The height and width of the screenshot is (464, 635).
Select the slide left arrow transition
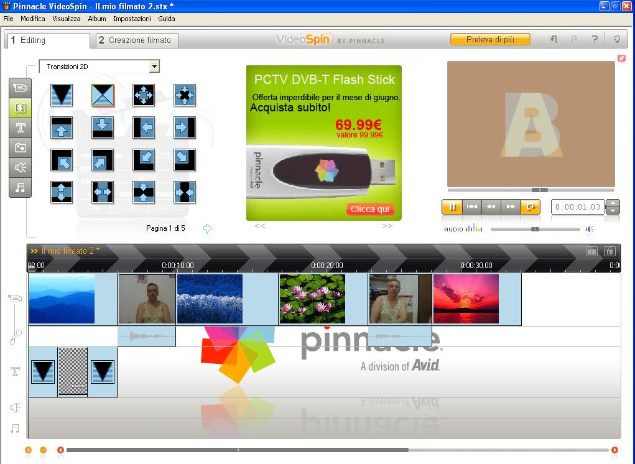[144, 128]
